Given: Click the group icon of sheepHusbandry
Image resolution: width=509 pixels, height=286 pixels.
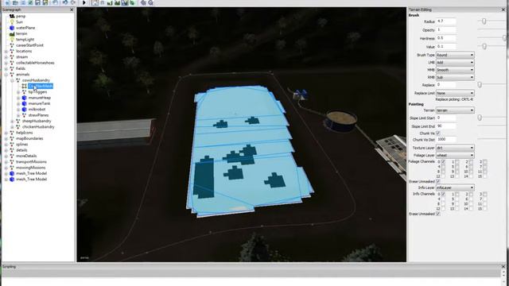Looking at the screenshot, I should coord(18,121).
